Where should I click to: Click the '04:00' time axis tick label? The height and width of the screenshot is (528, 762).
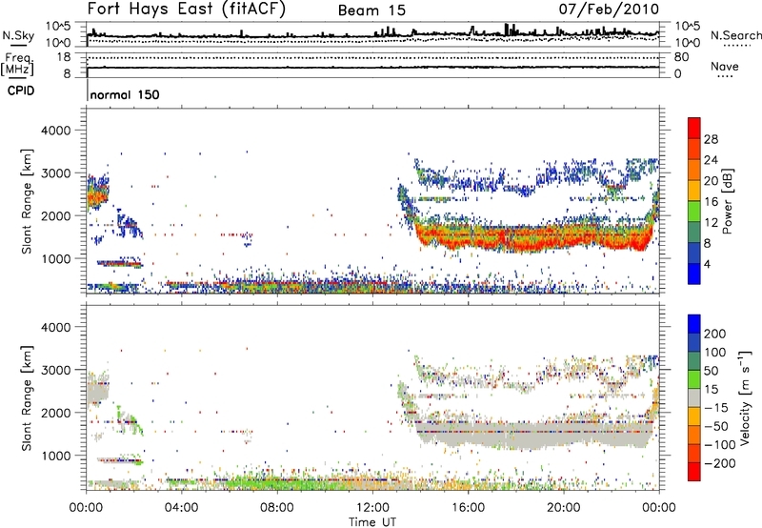[182, 508]
